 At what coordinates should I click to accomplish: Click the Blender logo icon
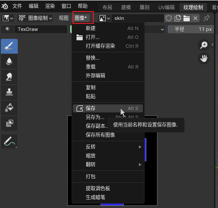tap(4, 6)
